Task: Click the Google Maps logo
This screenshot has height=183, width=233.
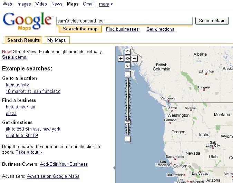Action: (27, 21)
